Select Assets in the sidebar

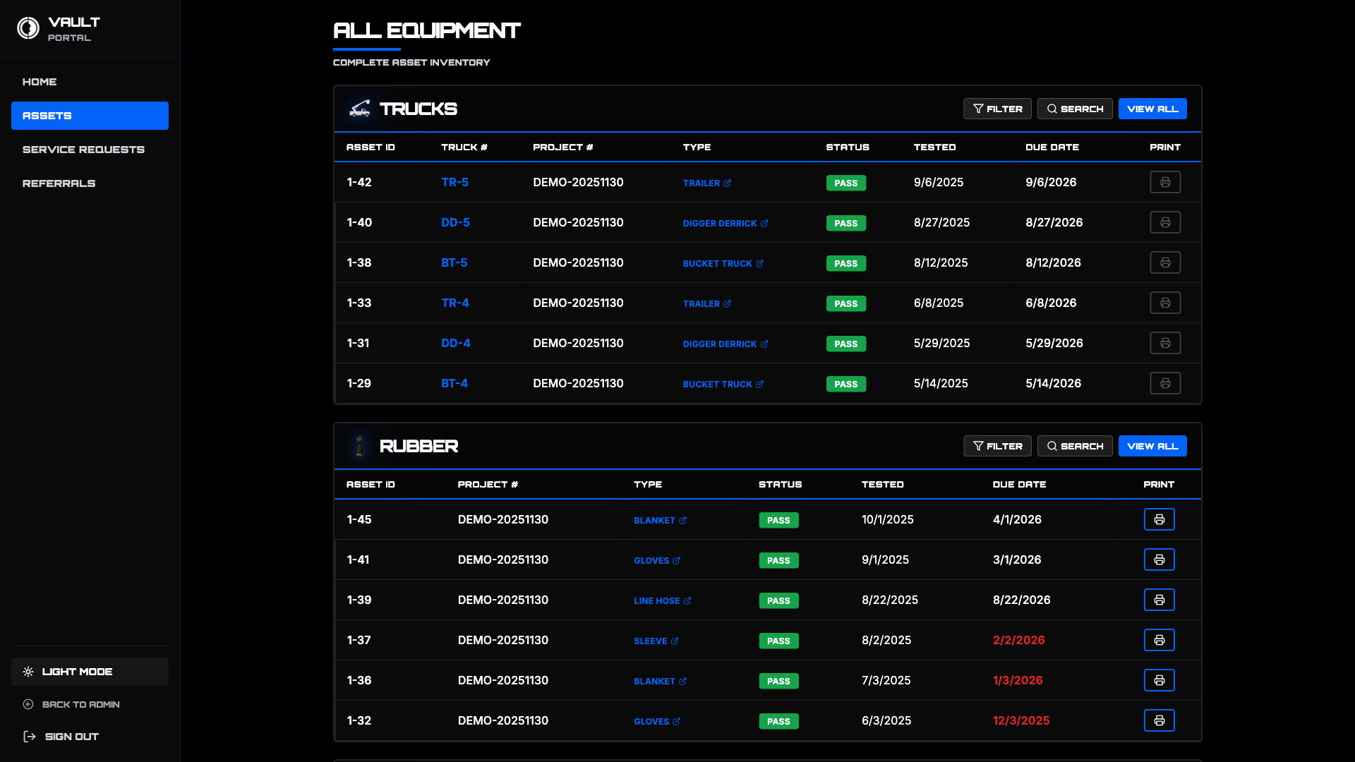90,115
